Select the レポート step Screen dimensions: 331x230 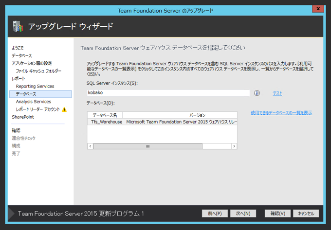[x=18, y=79]
